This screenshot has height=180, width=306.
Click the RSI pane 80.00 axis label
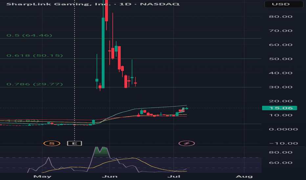(281, 153)
